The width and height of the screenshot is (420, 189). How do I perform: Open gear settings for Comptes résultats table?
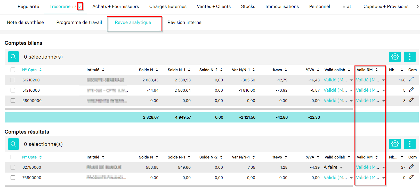click(395, 144)
